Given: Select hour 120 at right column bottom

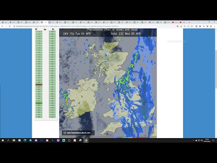Looking at the screenshot, I should click(x=52, y=117).
